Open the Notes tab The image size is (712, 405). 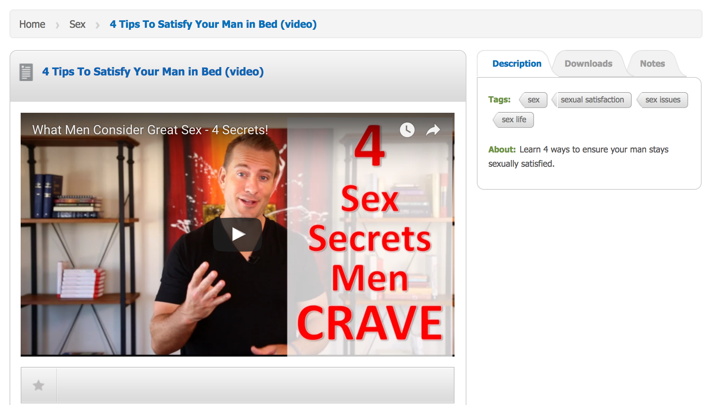click(652, 64)
